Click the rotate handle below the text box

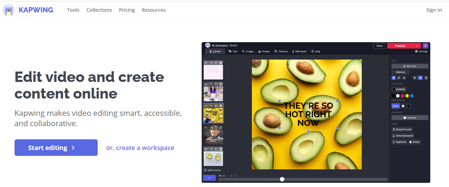308,131
